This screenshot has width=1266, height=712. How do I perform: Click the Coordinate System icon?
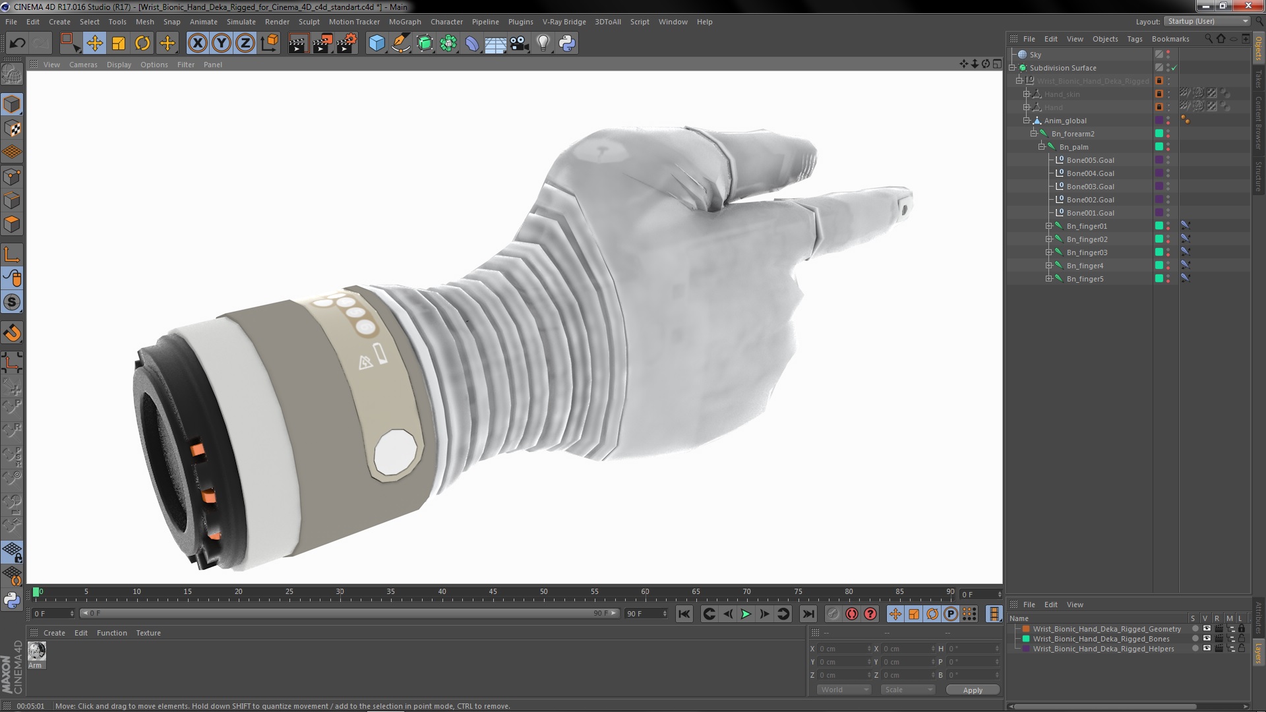click(270, 44)
